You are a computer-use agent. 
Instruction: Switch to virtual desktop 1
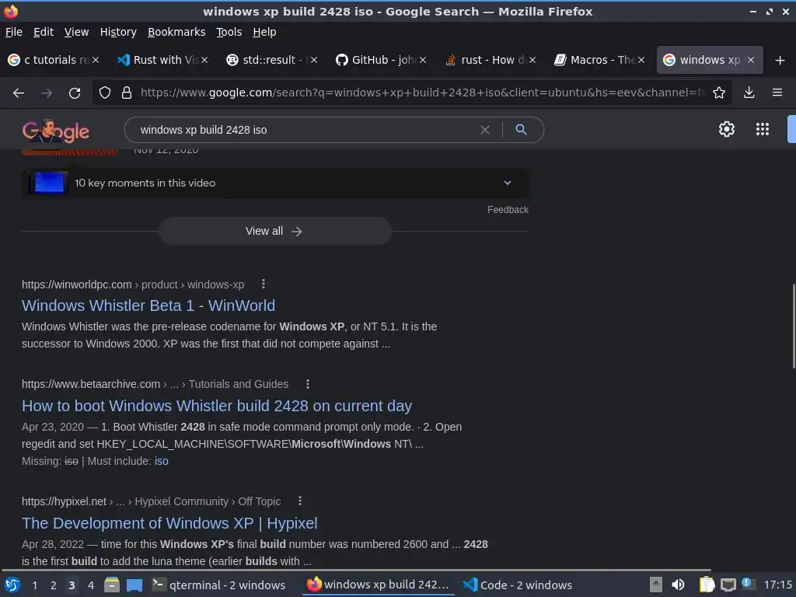coord(34,585)
